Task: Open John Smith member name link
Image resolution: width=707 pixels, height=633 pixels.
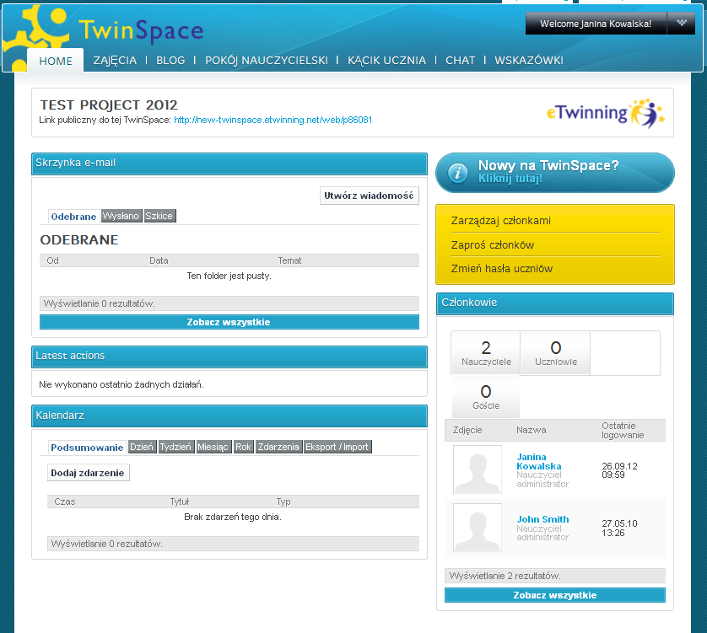Action: [542, 519]
